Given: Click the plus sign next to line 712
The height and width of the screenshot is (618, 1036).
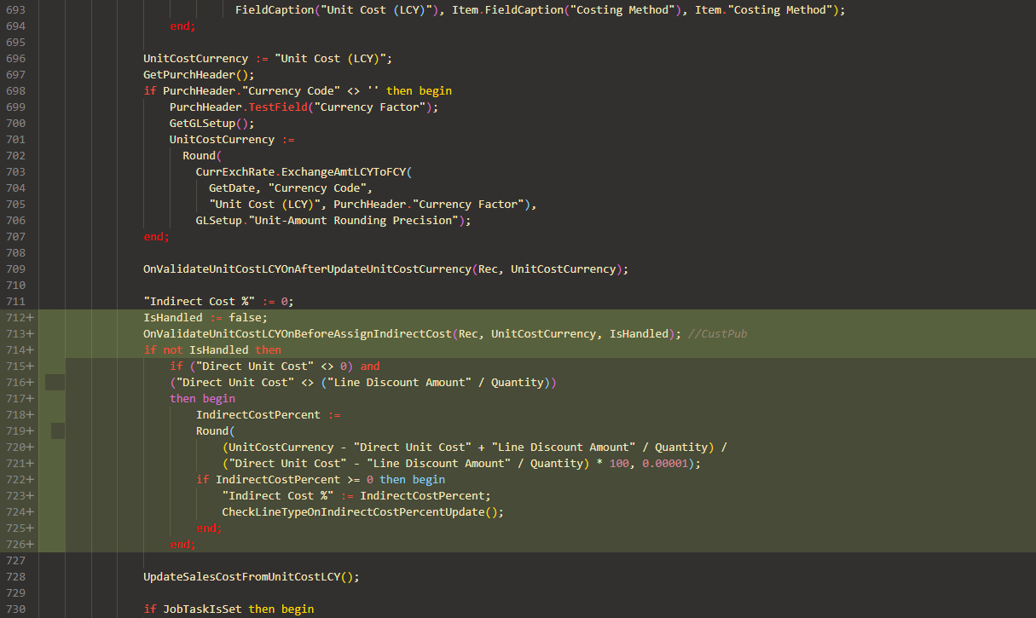Looking at the screenshot, I should tap(31, 317).
